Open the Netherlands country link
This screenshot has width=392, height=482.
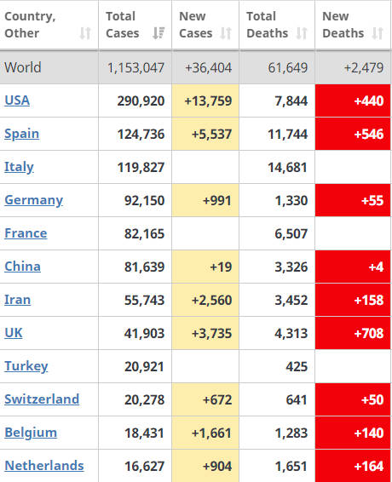(44, 466)
